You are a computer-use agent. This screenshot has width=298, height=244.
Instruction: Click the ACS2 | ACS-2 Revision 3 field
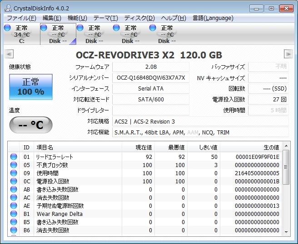pos(200,121)
